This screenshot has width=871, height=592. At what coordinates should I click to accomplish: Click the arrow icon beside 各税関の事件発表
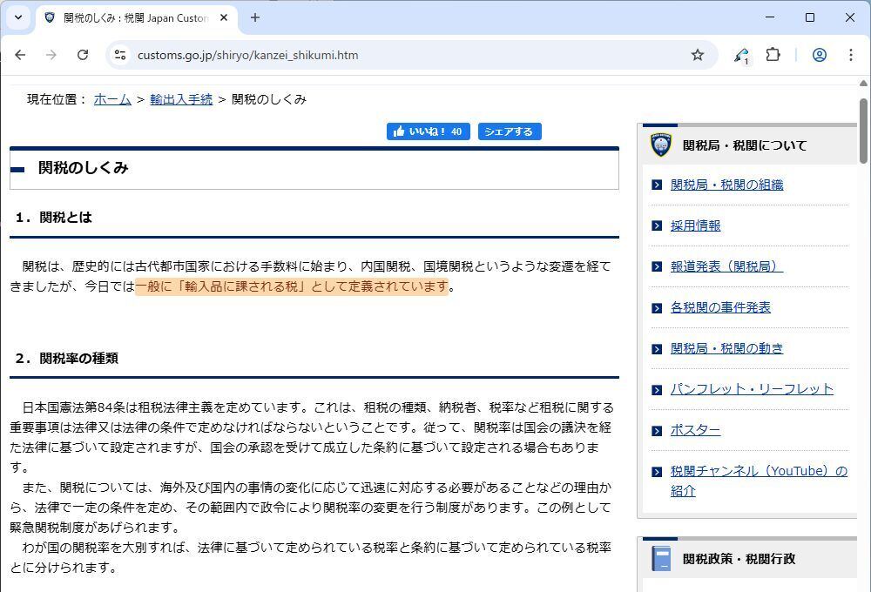pos(657,308)
